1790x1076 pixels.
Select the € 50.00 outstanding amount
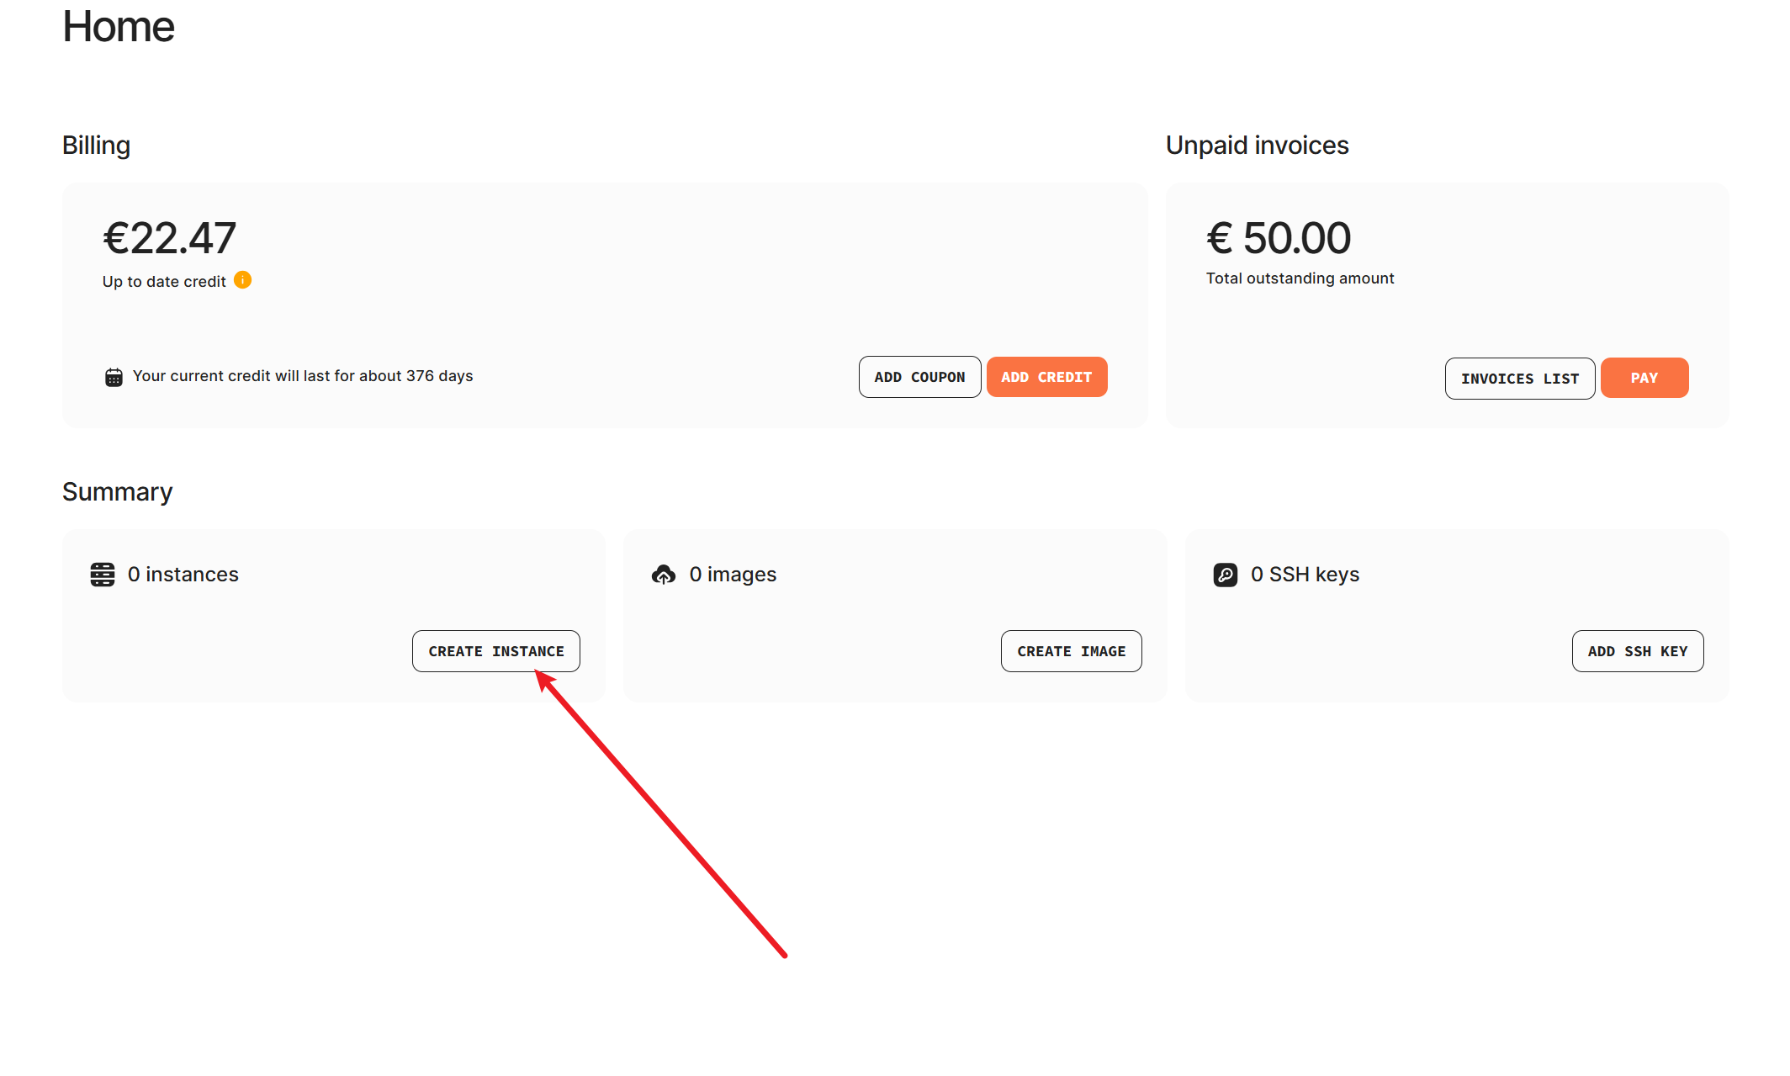(x=1279, y=238)
